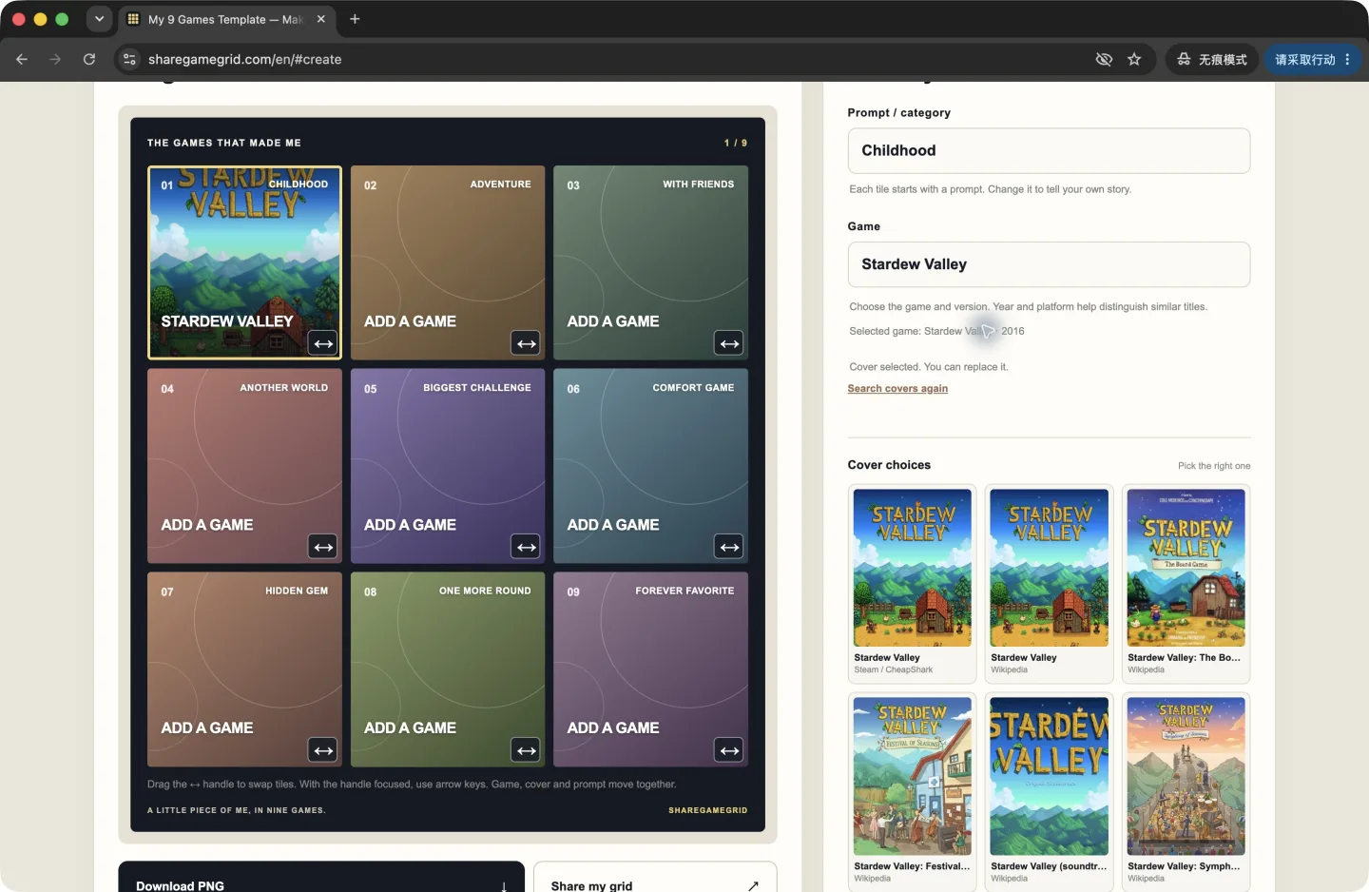Select the Forever Favorite empty tile

(651, 669)
